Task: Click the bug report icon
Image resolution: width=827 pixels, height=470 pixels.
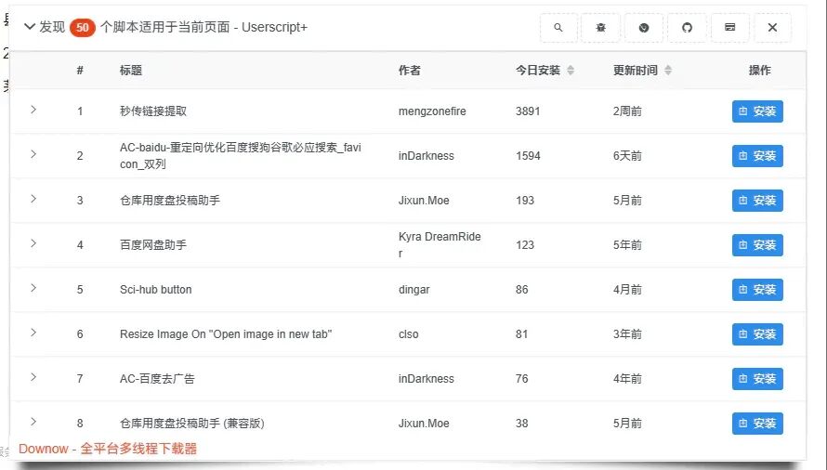Action: tap(600, 28)
